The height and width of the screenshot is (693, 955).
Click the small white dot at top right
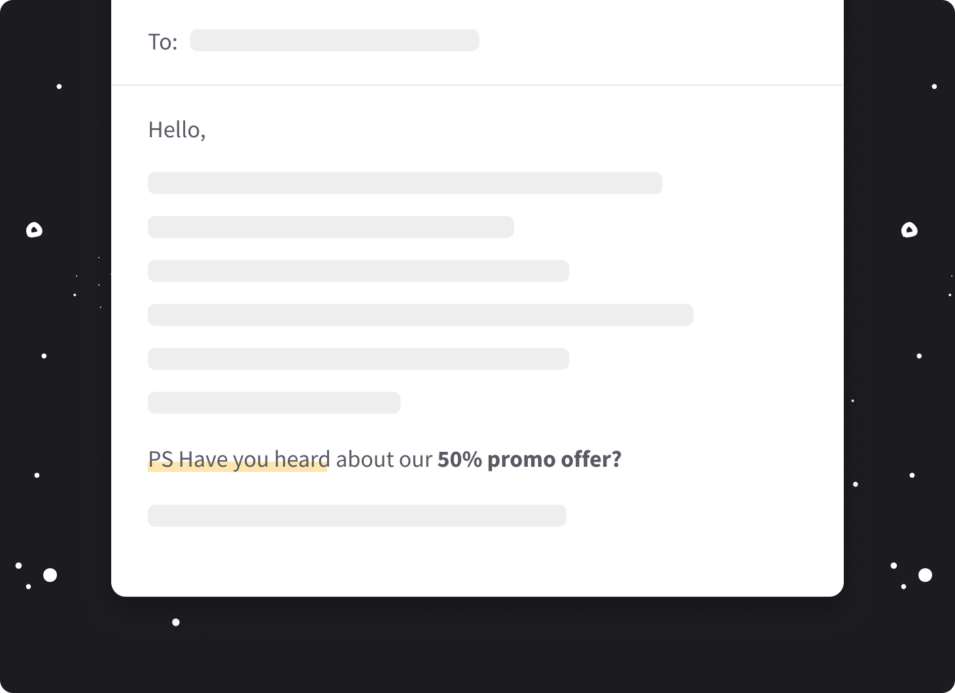click(x=934, y=86)
